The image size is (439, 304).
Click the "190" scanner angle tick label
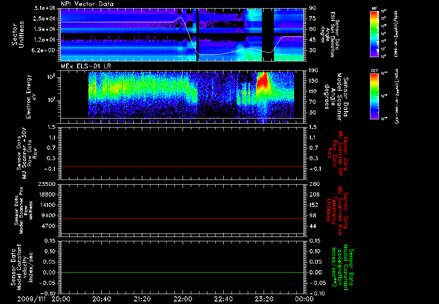click(313, 70)
